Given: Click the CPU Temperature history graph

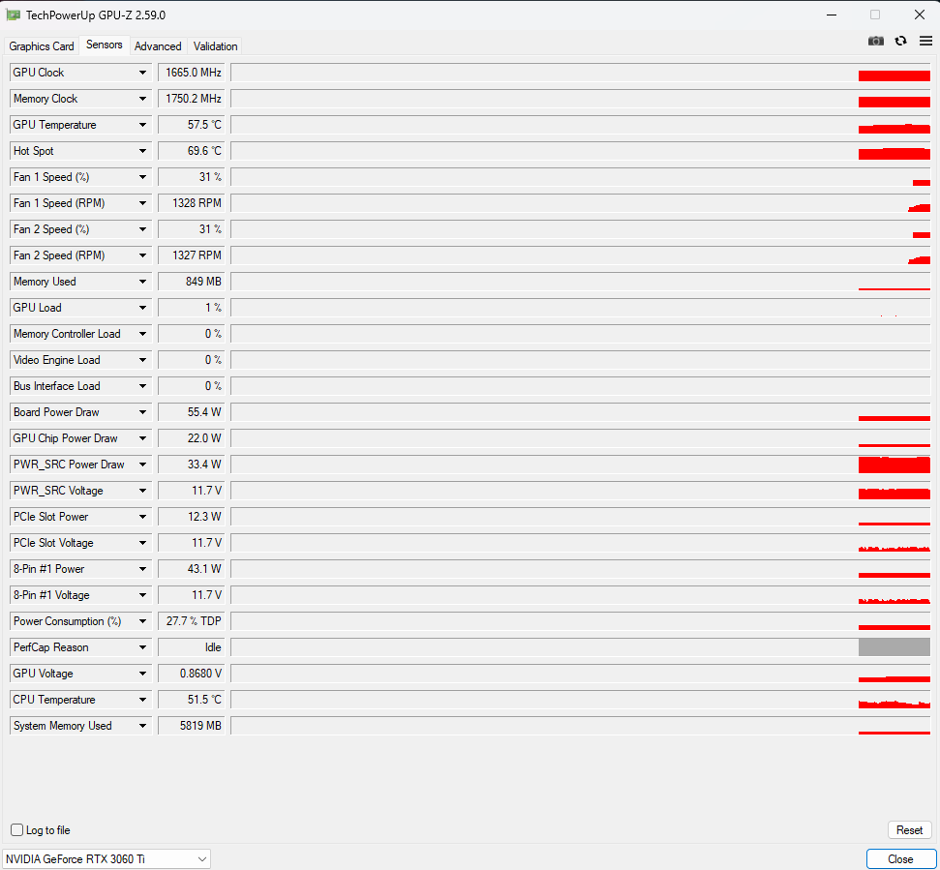Looking at the screenshot, I should coord(580,700).
